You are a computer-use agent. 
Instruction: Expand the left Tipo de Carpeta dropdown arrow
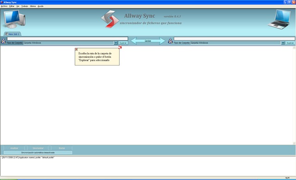[116, 43]
